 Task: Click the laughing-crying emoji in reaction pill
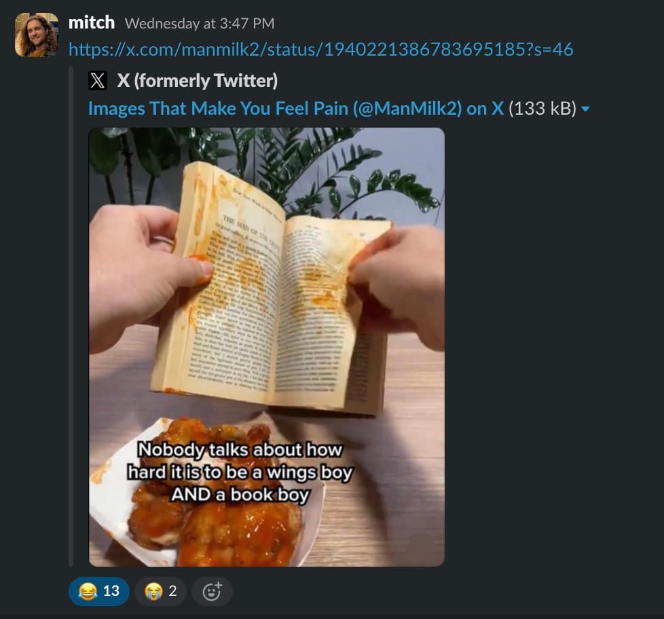88,591
